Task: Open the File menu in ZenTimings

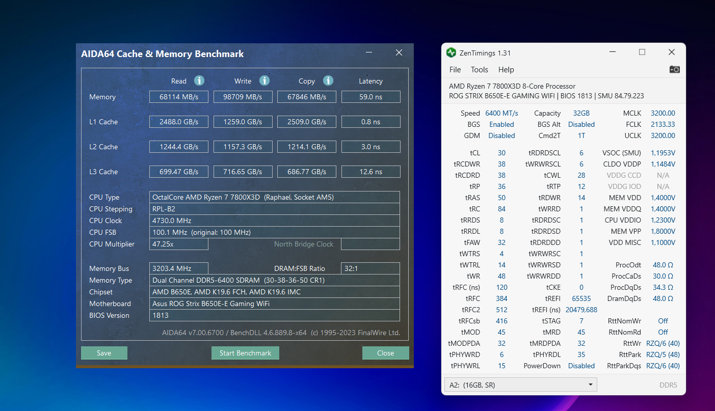Action: pos(455,70)
